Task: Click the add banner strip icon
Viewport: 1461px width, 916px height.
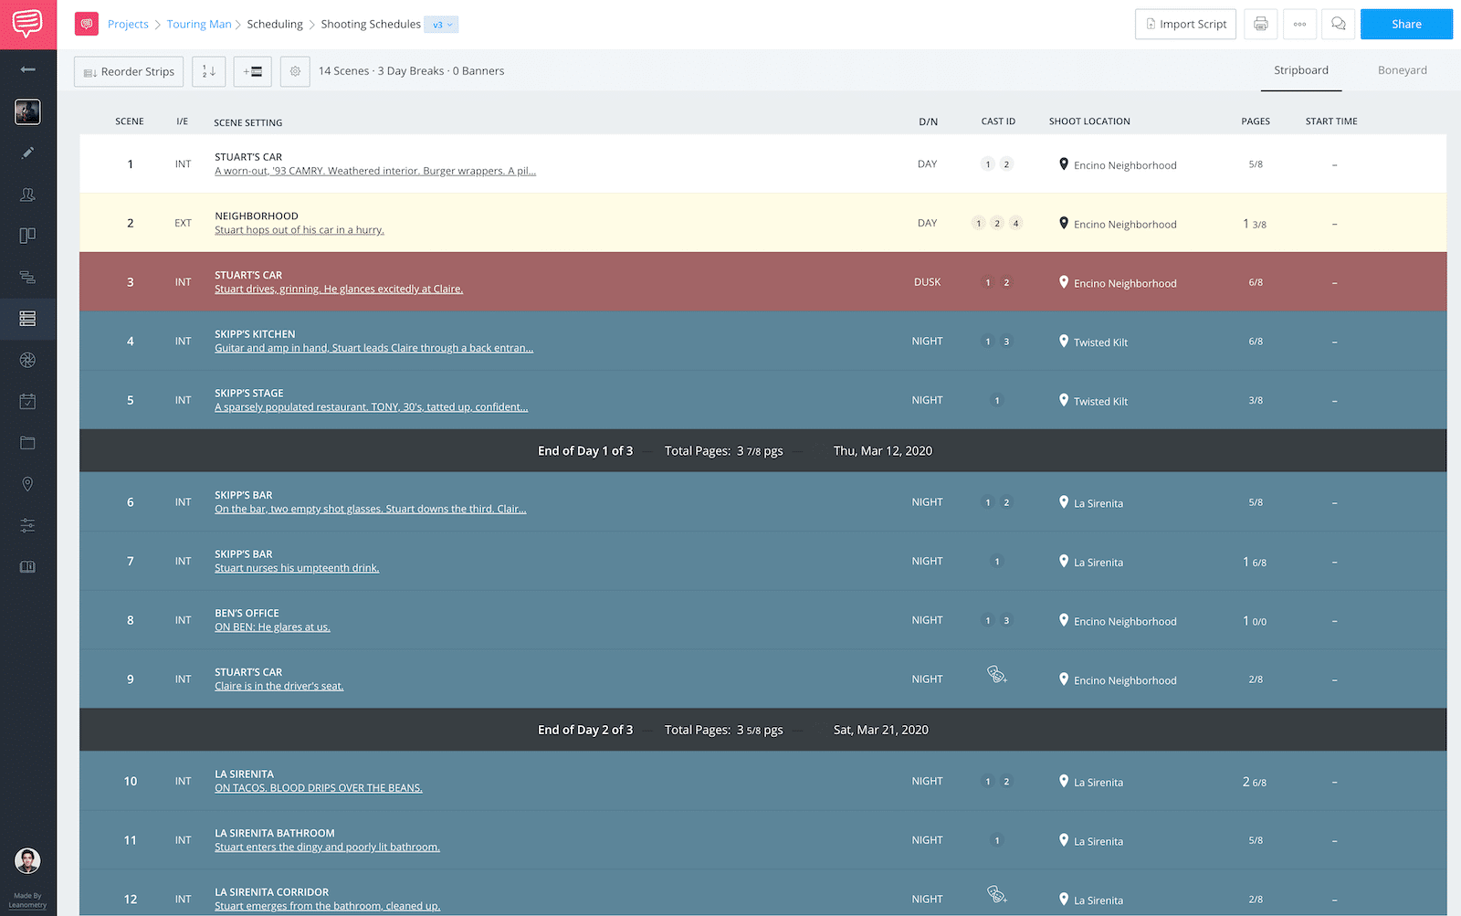Action: (252, 70)
